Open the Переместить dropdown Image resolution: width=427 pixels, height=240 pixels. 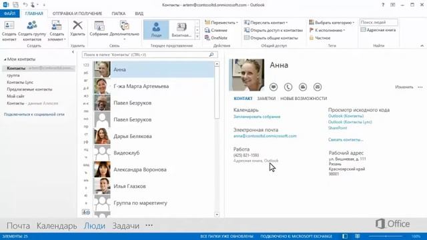coord(222,22)
